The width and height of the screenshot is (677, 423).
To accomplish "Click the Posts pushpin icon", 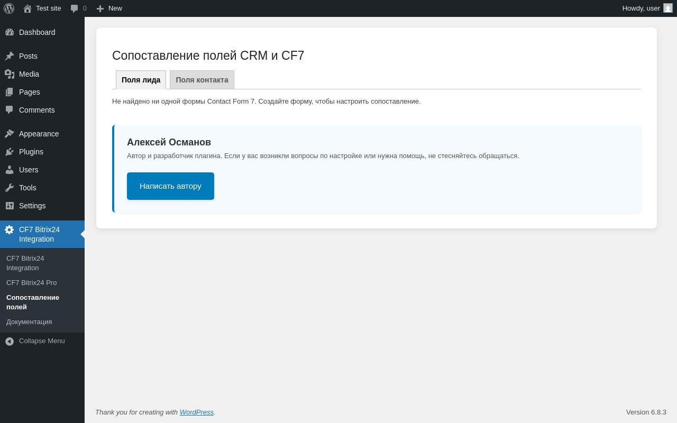I will [x=10, y=56].
